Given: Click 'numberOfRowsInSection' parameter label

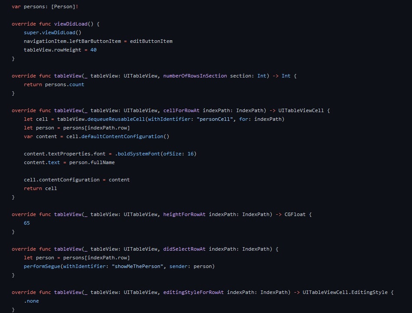Looking at the screenshot, I should [x=195, y=76].
